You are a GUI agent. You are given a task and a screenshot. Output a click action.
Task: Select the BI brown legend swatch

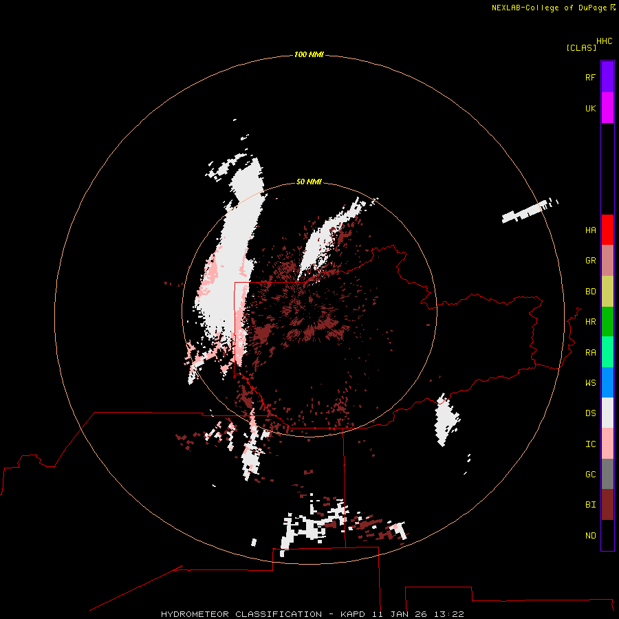[607, 505]
